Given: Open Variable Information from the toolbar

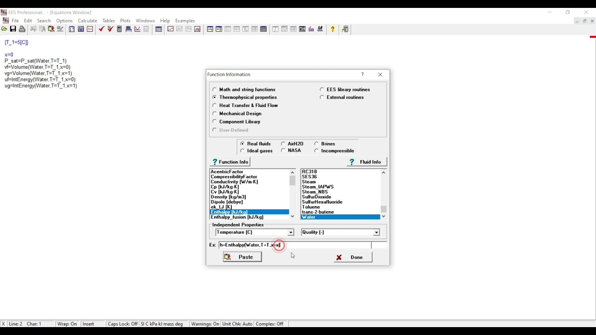Looking at the screenshot, I should (x=72, y=29).
